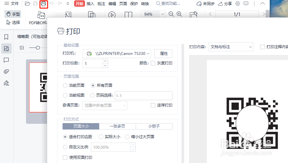
Task: Open the 文件 hamburger menu
Action: [x=12, y=4]
